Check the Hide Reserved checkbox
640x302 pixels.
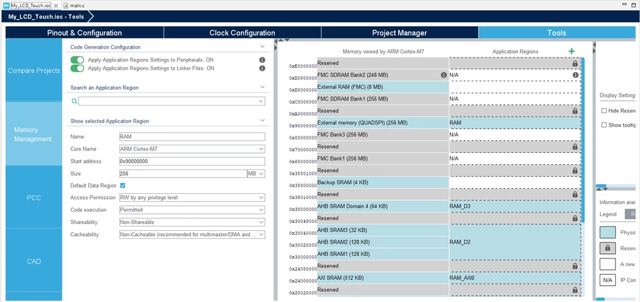coord(604,111)
